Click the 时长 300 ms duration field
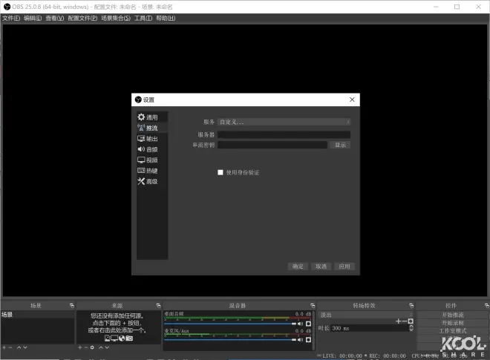Screen dimensions: 490x360 click(x=370, y=328)
